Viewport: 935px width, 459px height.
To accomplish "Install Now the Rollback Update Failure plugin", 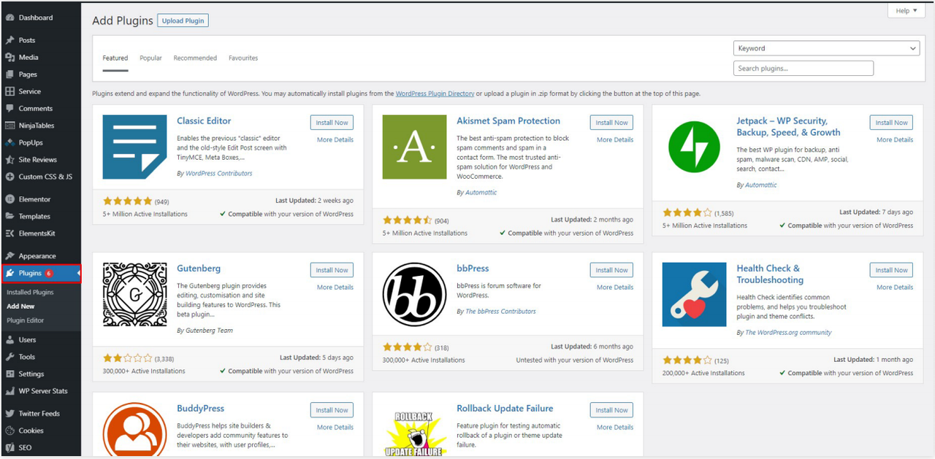I will 611,410.
